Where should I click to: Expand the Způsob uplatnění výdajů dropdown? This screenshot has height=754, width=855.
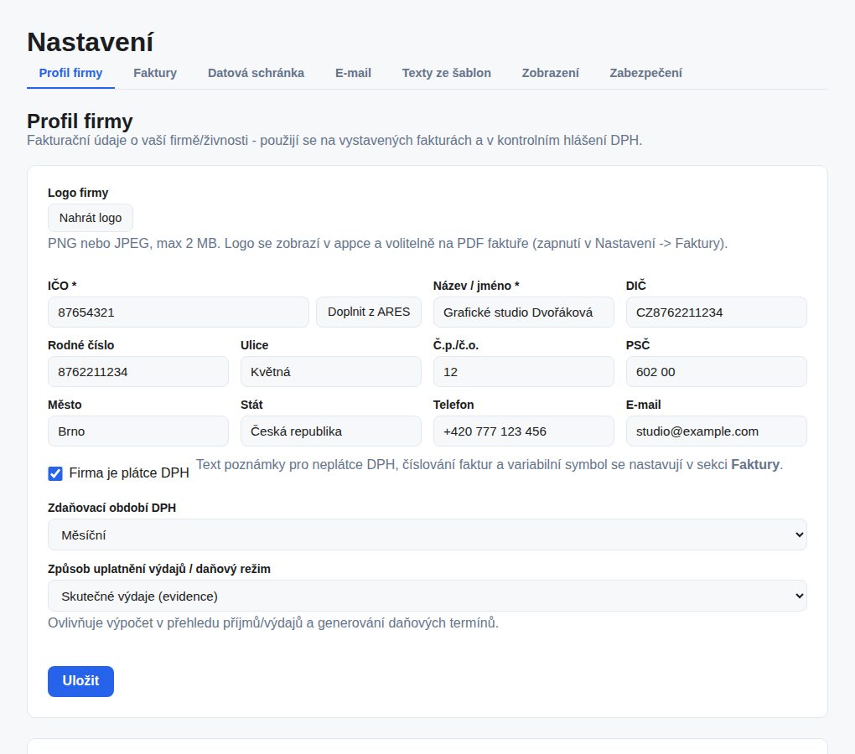click(x=427, y=596)
